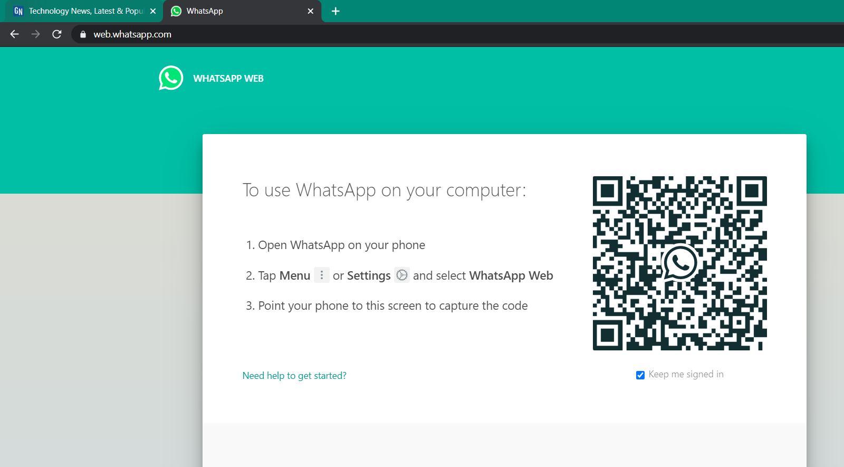The height and width of the screenshot is (467, 844).
Task: Go back using browser back arrow
Action: coord(14,34)
